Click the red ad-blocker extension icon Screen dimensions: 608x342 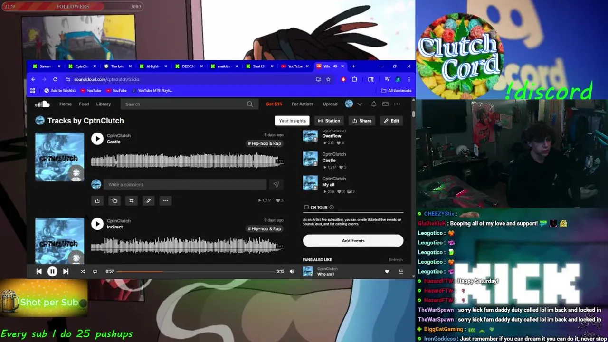343,79
